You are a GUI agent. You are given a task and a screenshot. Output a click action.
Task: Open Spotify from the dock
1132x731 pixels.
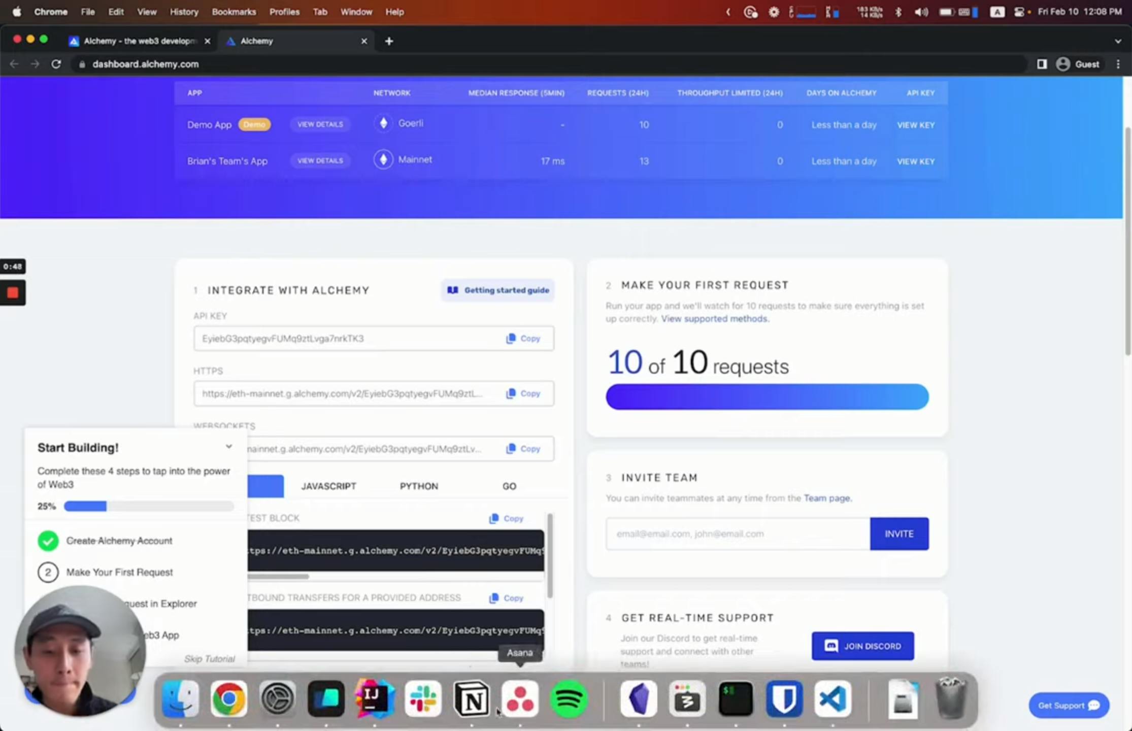coord(569,699)
